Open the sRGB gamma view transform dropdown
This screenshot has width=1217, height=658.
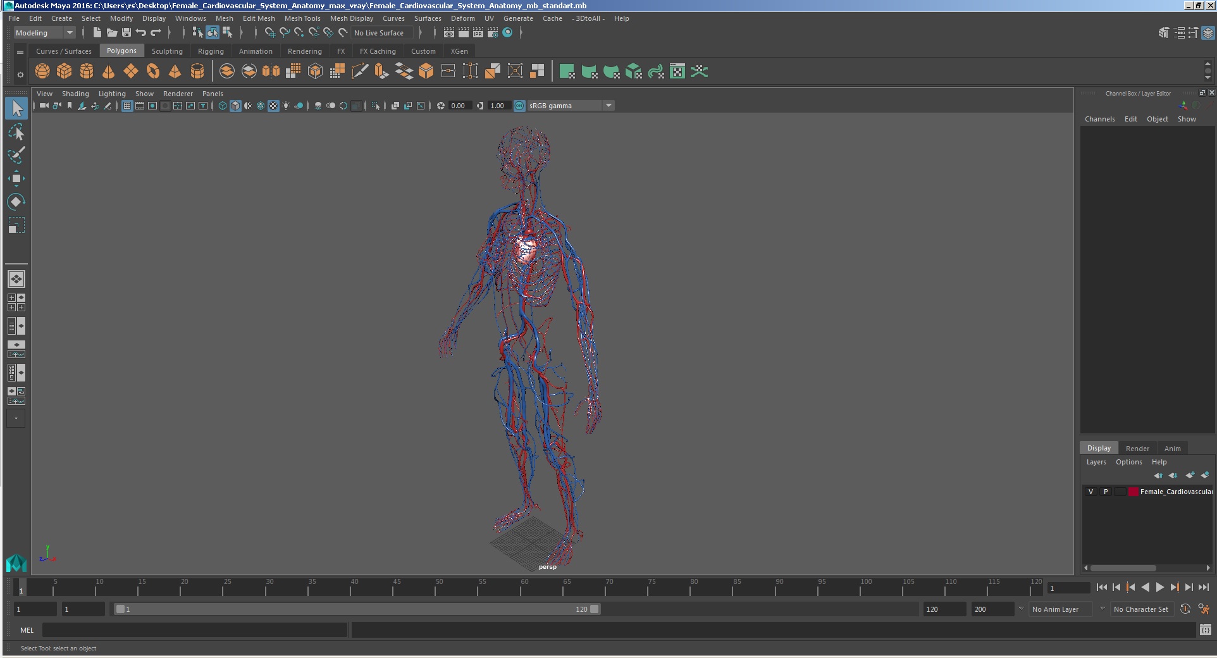571,106
